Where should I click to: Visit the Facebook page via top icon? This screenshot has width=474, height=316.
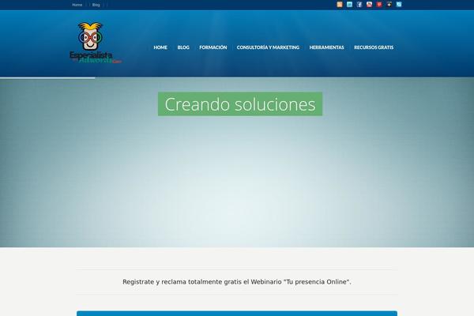(x=359, y=5)
